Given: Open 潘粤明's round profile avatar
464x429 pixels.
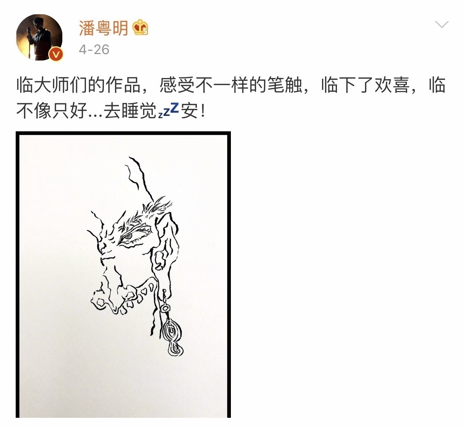Looking at the screenshot, I should [x=39, y=37].
